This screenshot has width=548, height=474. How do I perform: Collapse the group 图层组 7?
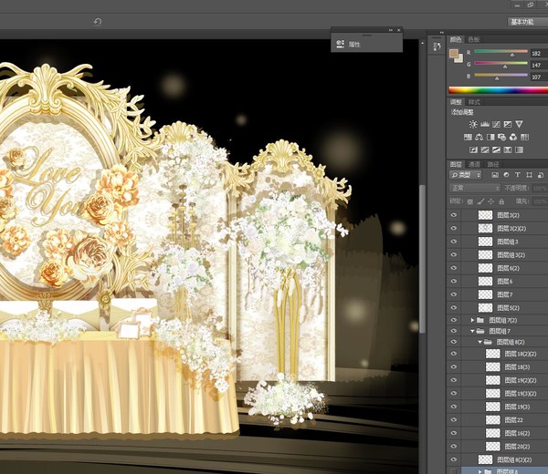click(x=472, y=331)
